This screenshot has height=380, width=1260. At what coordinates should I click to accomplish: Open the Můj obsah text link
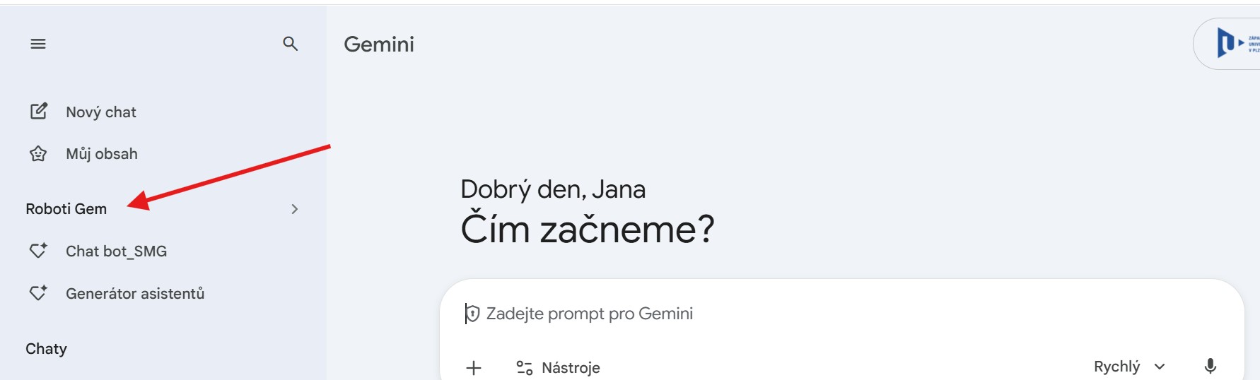(x=102, y=154)
